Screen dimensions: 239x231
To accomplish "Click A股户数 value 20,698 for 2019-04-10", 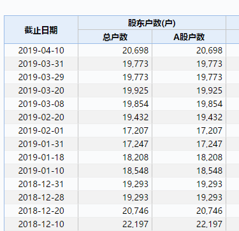I will coord(210,50).
